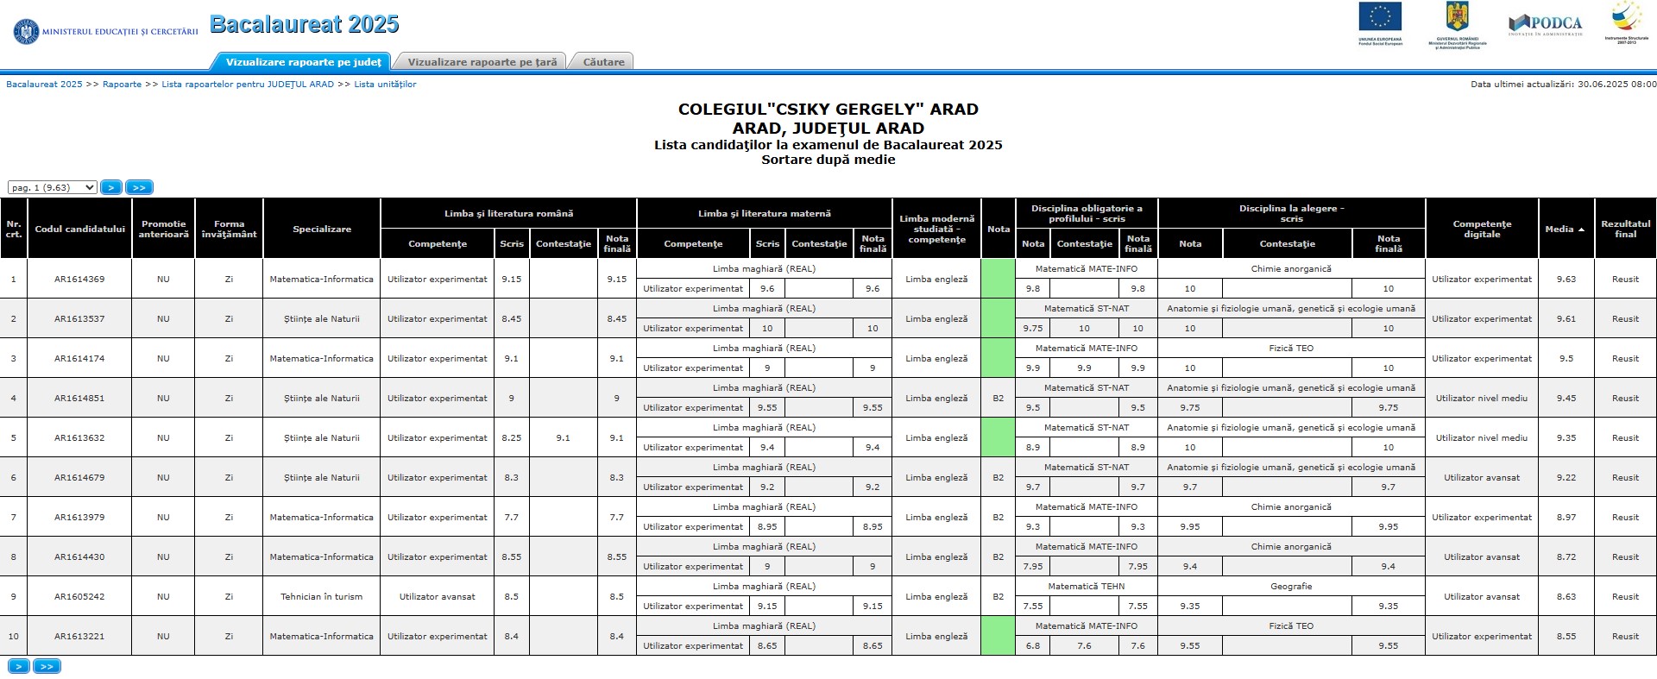Switch to Vizualizare rapoarte pe țară tab

point(482,62)
